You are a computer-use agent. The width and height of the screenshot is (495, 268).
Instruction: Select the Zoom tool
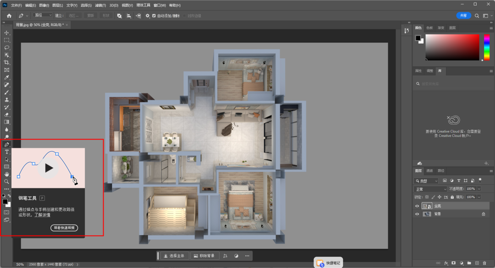pos(6,182)
